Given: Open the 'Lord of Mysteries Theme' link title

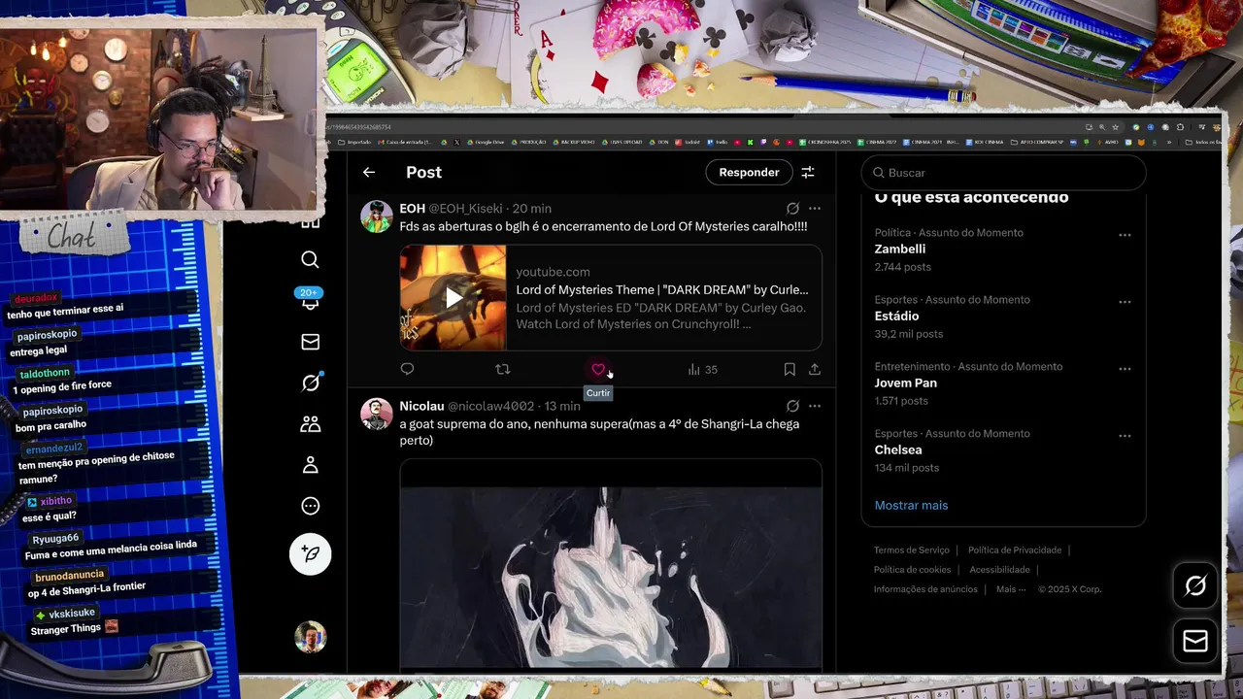Looking at the screenshot, I should pos(662,289).
